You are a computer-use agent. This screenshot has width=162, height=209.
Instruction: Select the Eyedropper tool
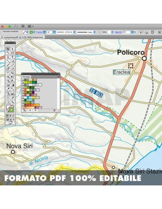click(x=8, y=89)
